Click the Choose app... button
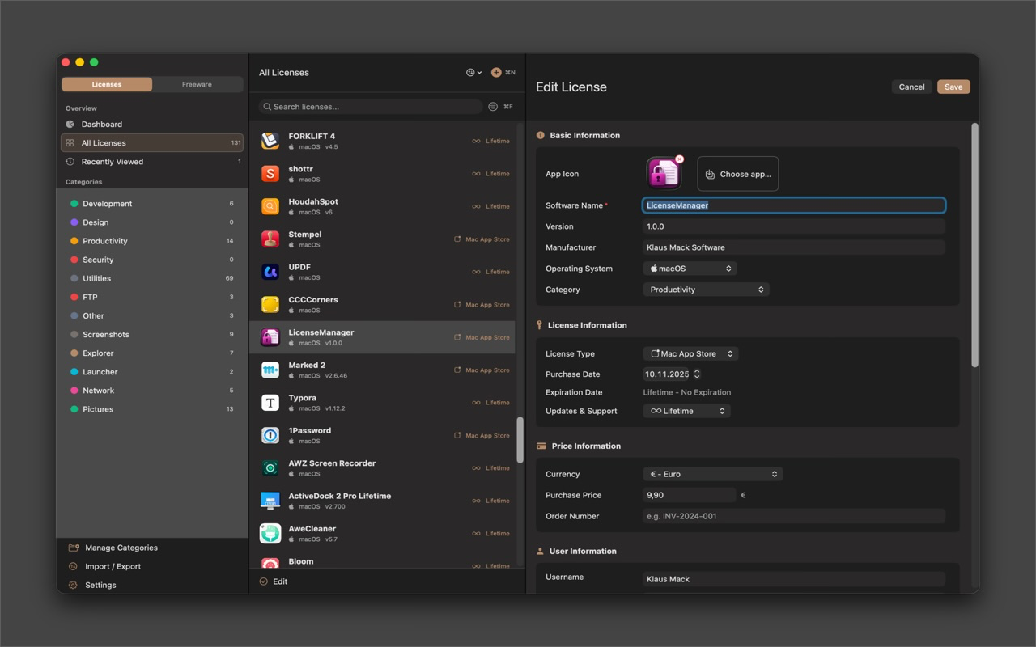The height and width of the screenshot is (647, 1036). [x=738, y=174]
